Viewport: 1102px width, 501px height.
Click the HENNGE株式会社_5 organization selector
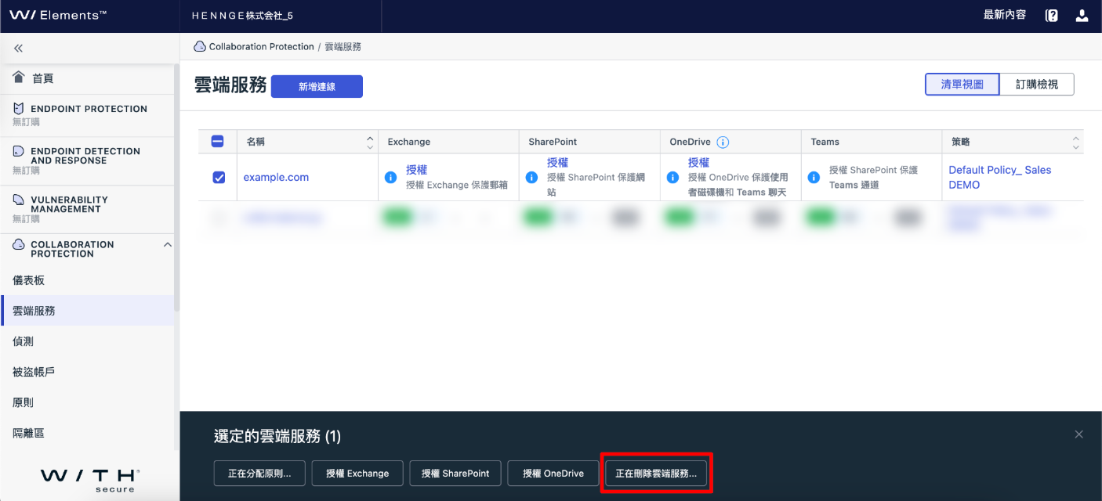[241, 16]
